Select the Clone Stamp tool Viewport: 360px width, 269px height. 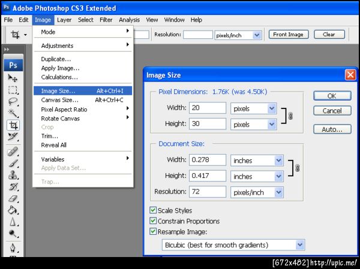tap(13, 176)
